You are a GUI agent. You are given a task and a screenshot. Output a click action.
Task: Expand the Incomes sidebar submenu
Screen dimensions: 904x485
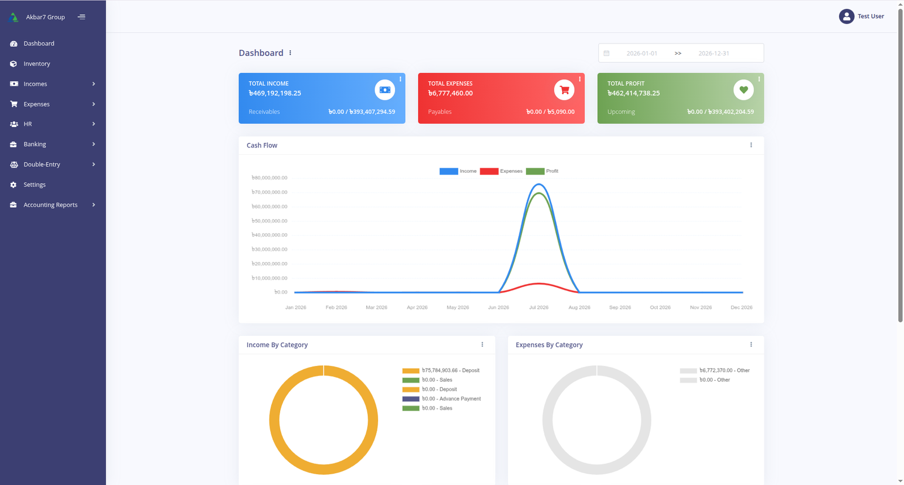[x=53, y=84]
